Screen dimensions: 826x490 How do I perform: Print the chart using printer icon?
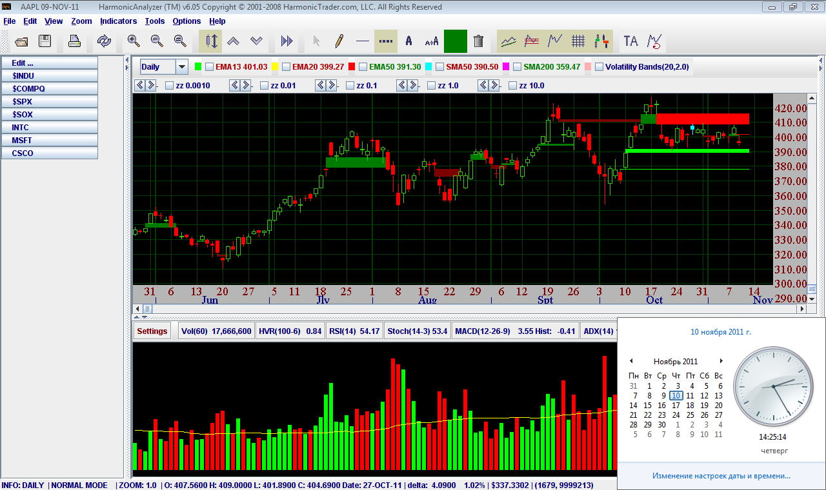(x=74, y=41)
